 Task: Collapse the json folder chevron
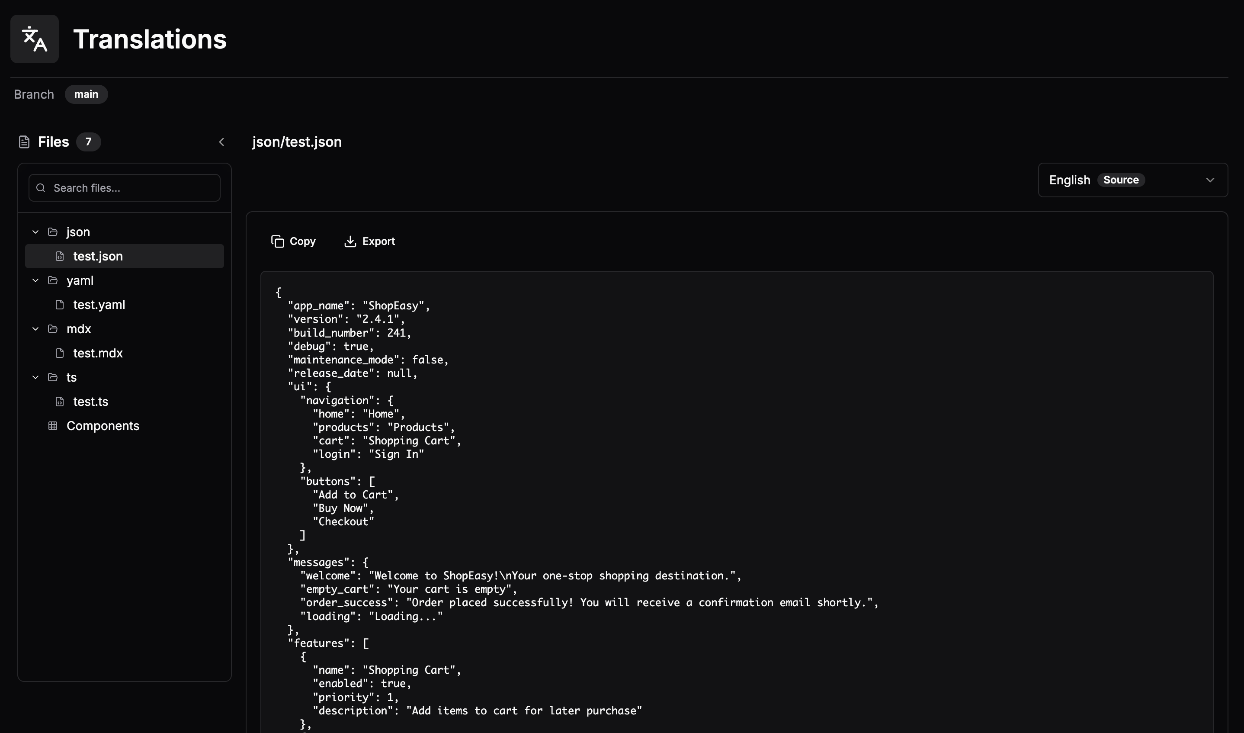pyautogui.click(x=35, y=232)
